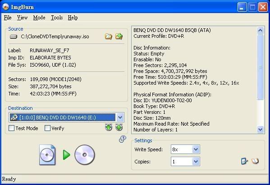Click the disc info scrollbar thumb
The width and height of the screenshot is (270, 185).
coord(261,67)
